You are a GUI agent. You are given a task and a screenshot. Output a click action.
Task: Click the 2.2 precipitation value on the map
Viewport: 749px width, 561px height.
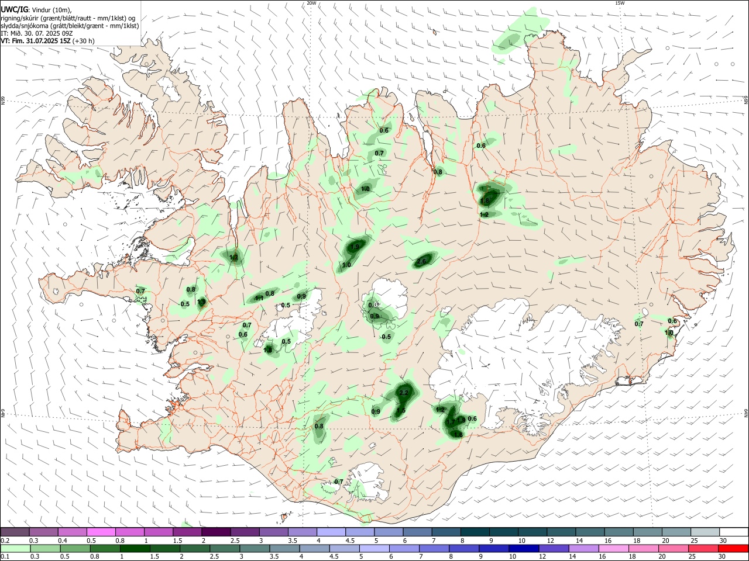[403, 393]
